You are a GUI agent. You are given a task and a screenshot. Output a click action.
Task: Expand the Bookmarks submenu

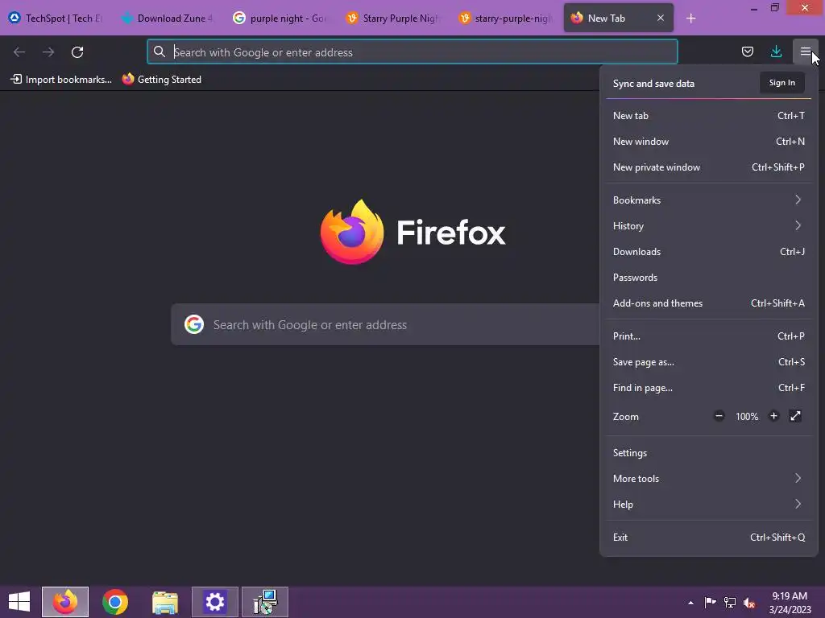[x=709, y=200]
